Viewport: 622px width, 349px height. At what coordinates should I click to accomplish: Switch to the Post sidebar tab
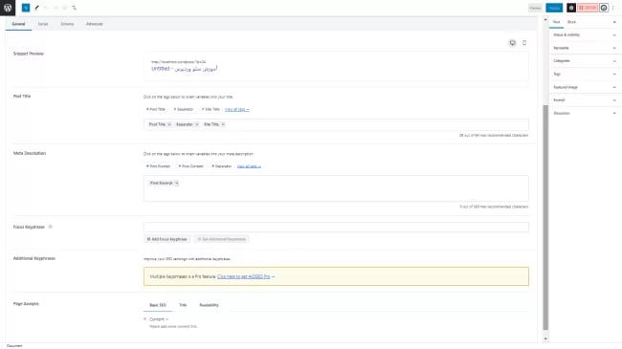coord(557,22)
